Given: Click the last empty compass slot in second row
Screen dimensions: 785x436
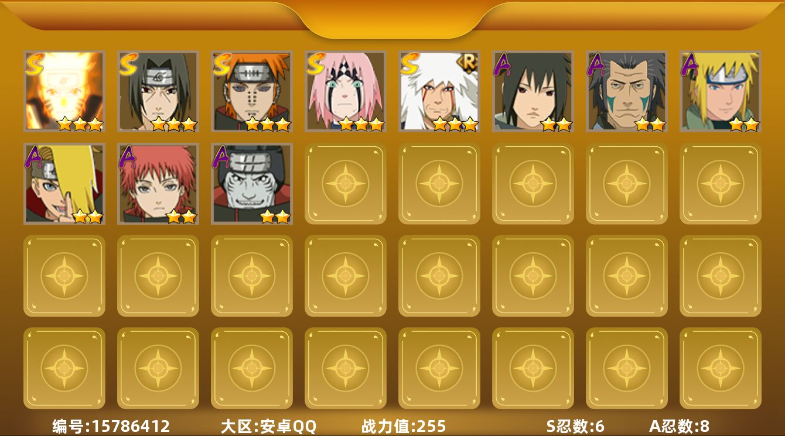Looking at the screenshot, I should (x=721, y=183).
